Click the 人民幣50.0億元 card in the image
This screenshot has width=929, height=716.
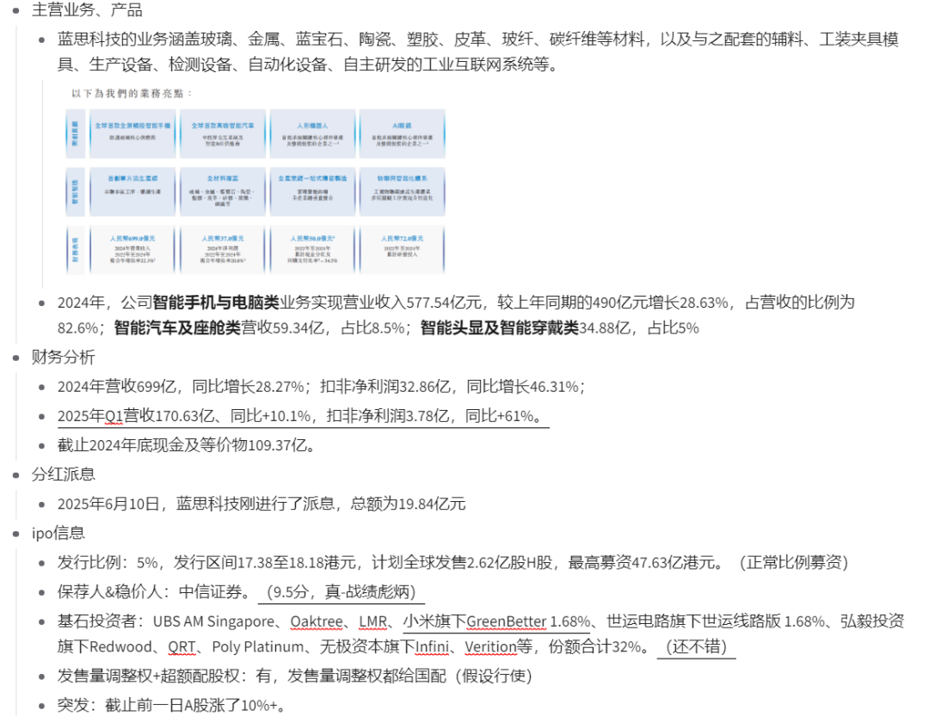coord(313,248)
